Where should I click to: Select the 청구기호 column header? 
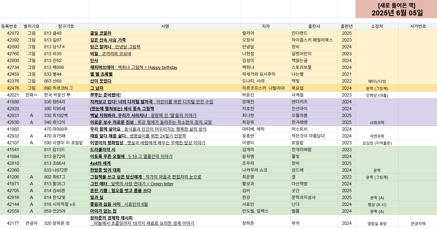click(x=66, y=26)
